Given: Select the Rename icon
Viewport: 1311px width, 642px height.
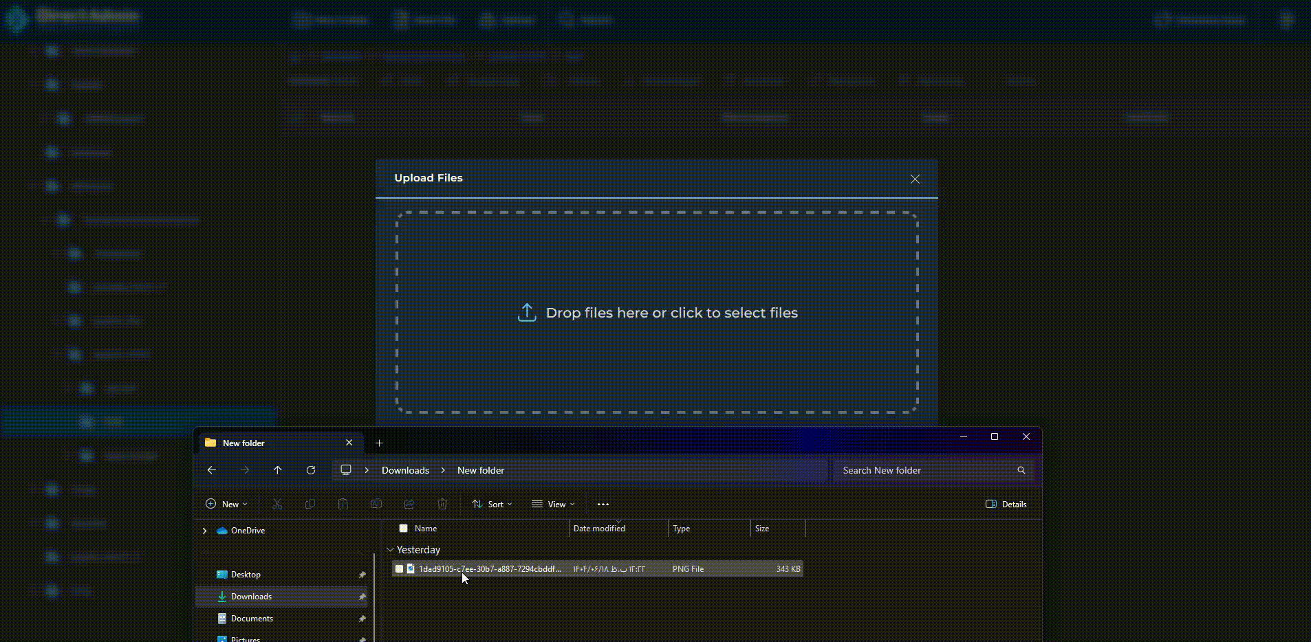Looking at the screenshot, I should (x=376, y=504).
